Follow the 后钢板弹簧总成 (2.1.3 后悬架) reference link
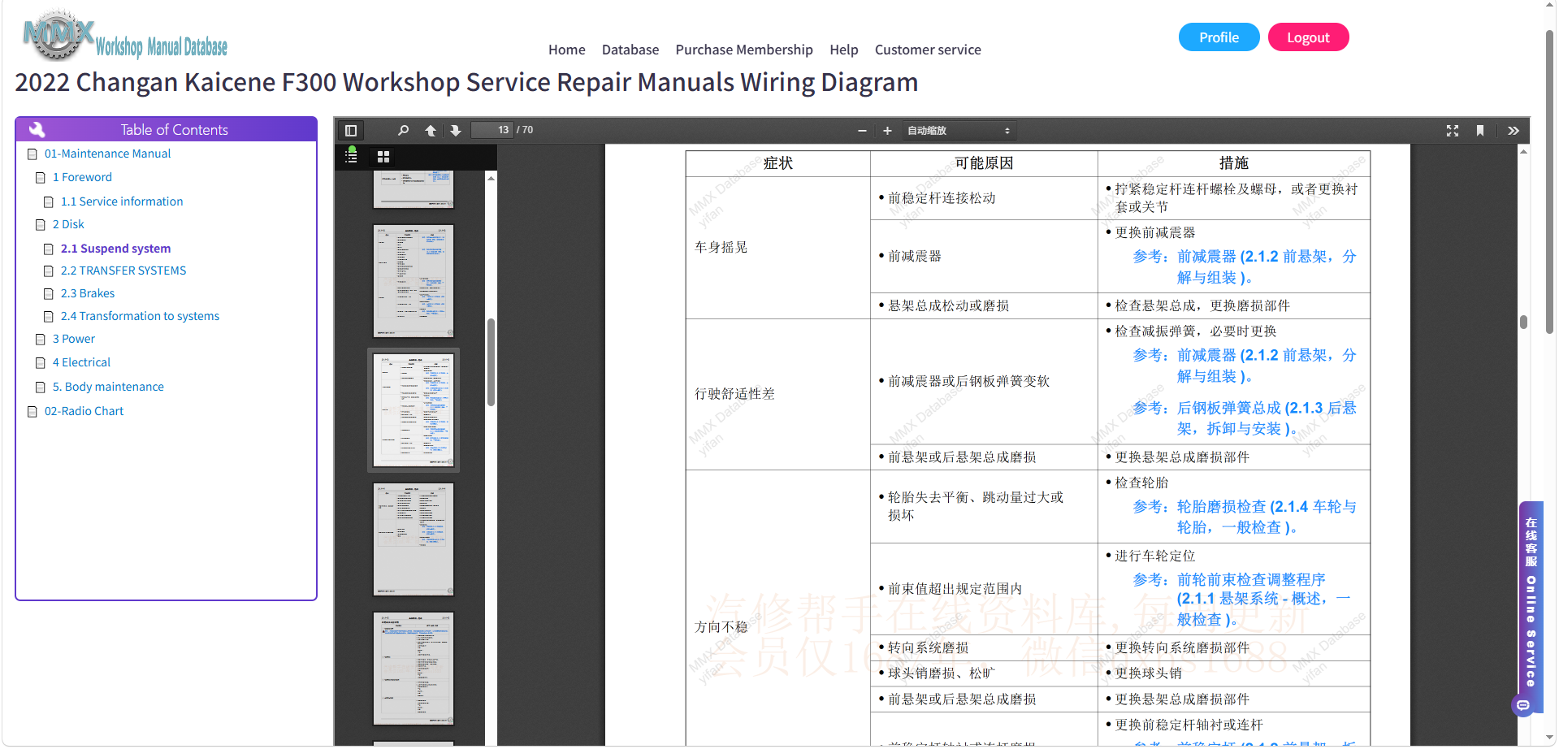 pyautogui.click(x=1245, y=418)
